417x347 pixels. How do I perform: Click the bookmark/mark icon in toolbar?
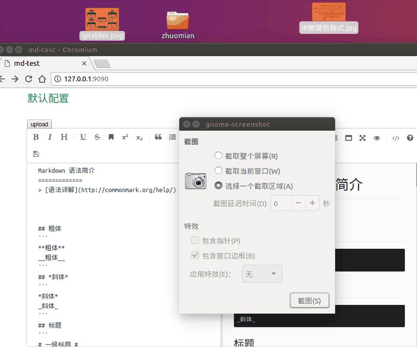coord(111,137)
